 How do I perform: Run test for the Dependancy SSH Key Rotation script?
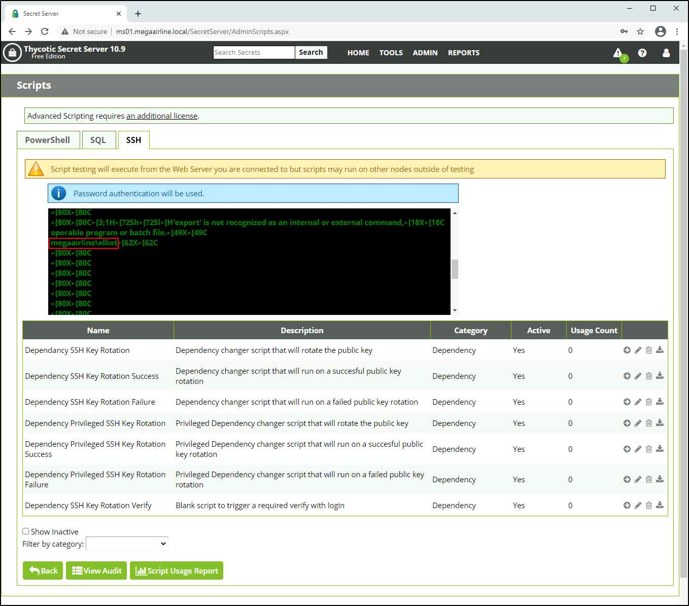coord(627,350)
